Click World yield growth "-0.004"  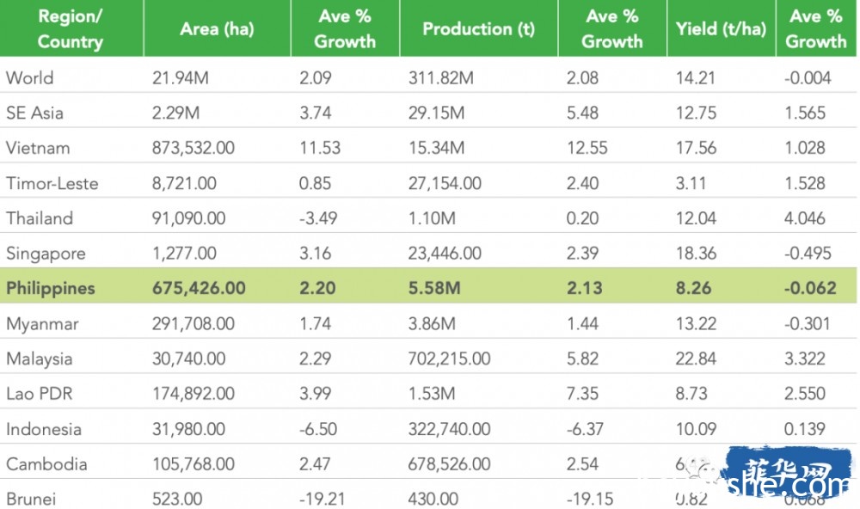coord(808,78)
